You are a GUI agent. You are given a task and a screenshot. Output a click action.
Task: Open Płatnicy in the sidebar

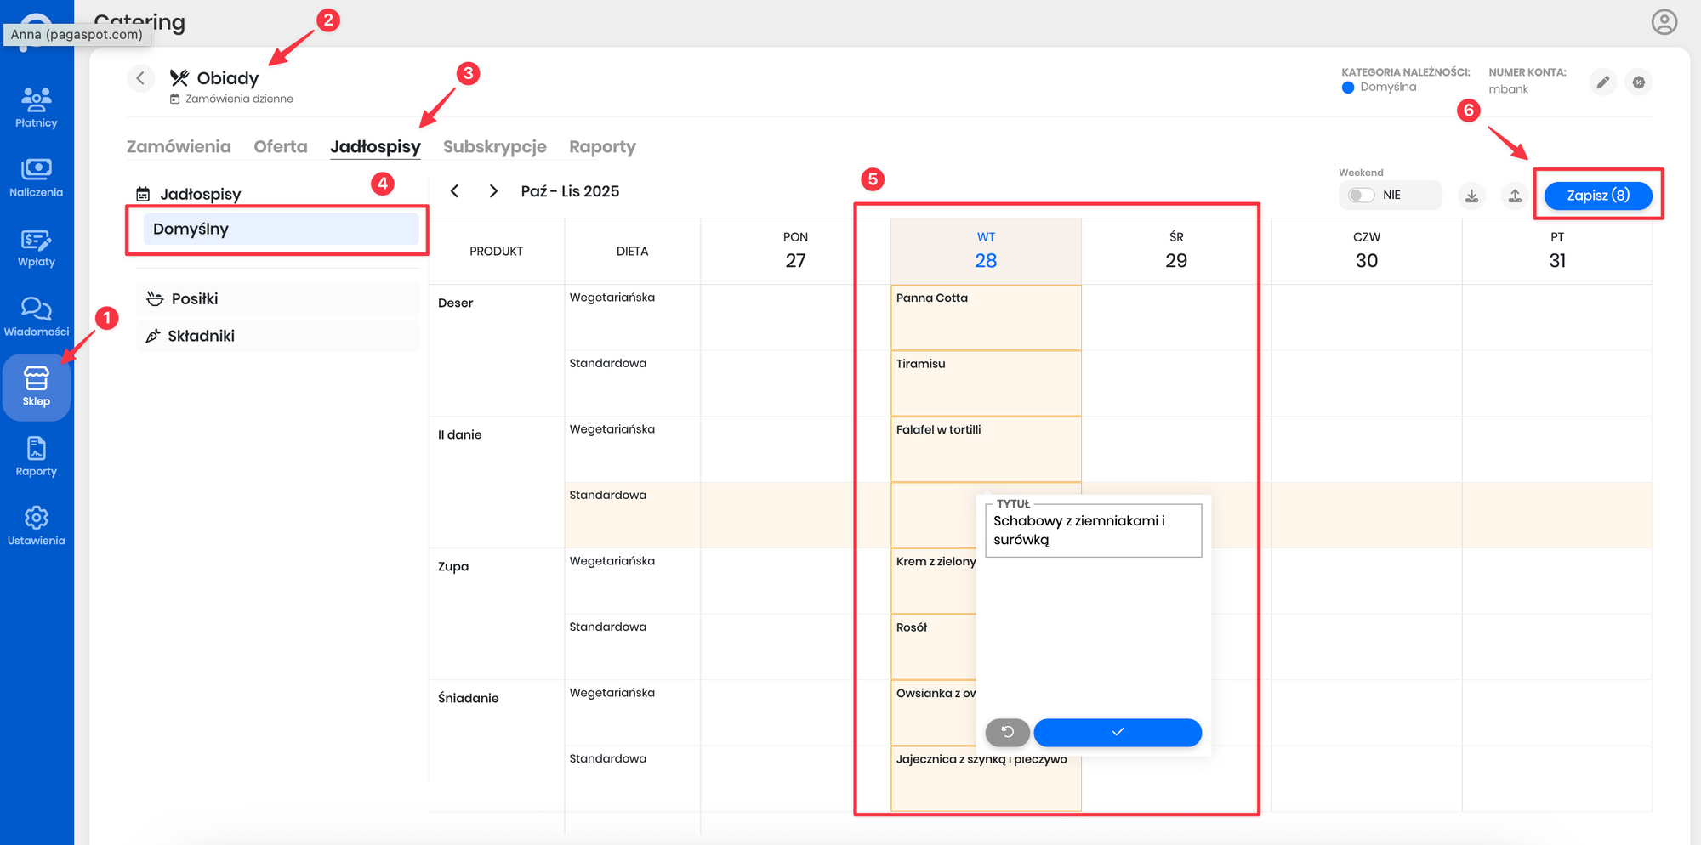pyautogui.click(x=36, y=108)
